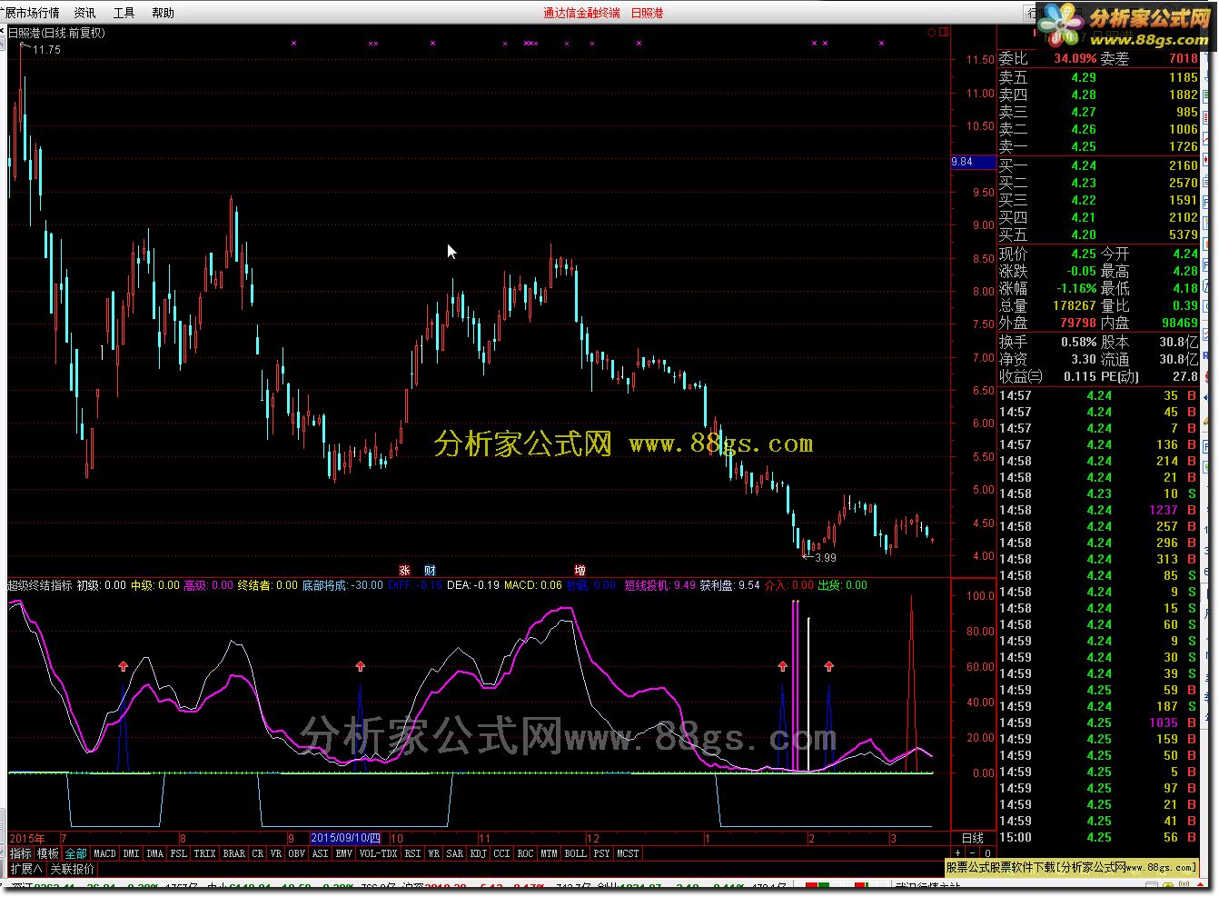Screen dimensions: 1219x897
Task: Switch to the BRAR indicator
Action: pos(233,853)
